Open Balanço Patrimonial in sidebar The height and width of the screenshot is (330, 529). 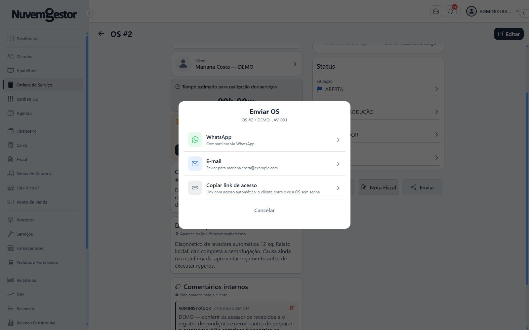click(43, 323)
